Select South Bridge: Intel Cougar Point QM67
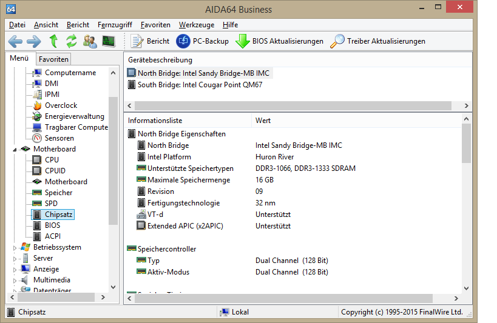This screenshot has height=323, width=497. (195, 85)
